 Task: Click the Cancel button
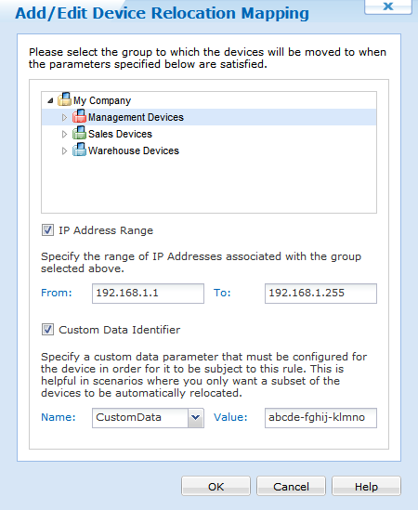coord(291,486)
